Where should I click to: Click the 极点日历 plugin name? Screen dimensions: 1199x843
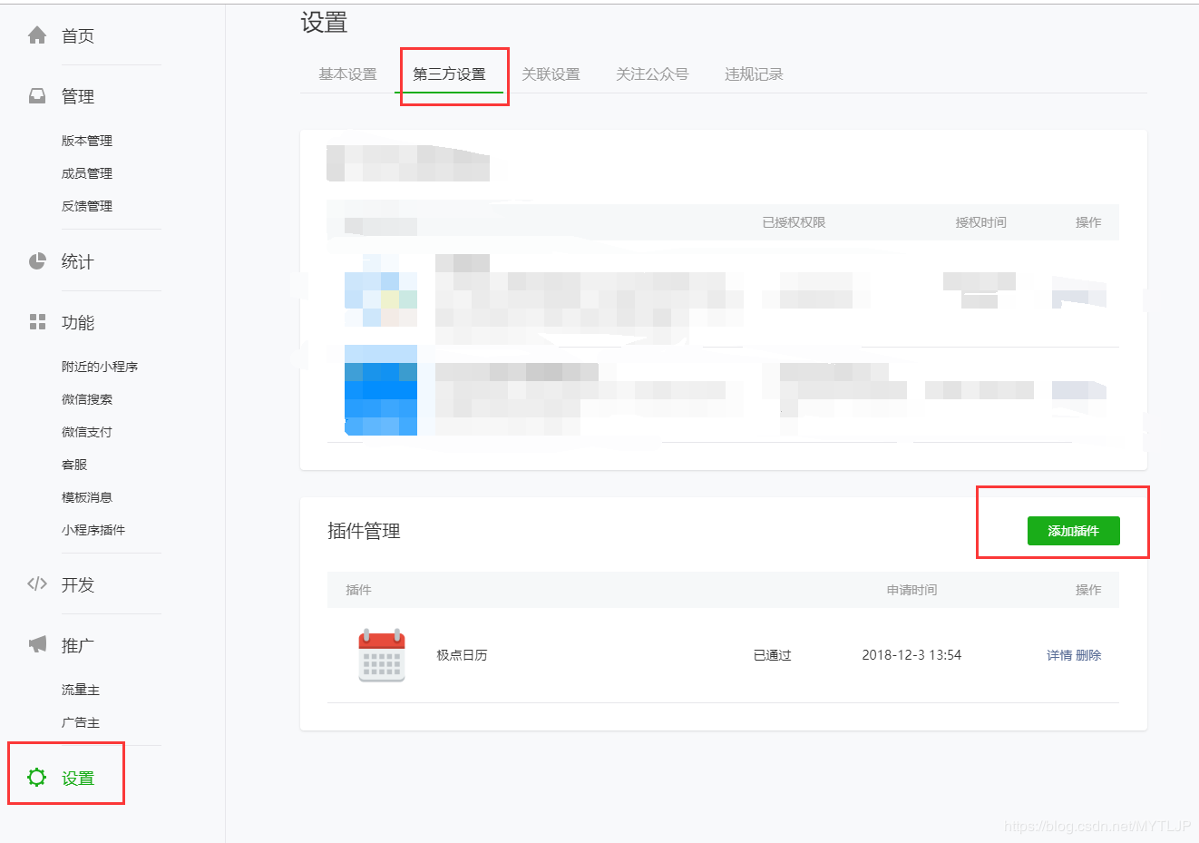[x=462, y=655]
